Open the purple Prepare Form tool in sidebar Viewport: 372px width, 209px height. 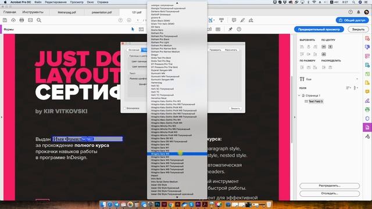[367, 127]
